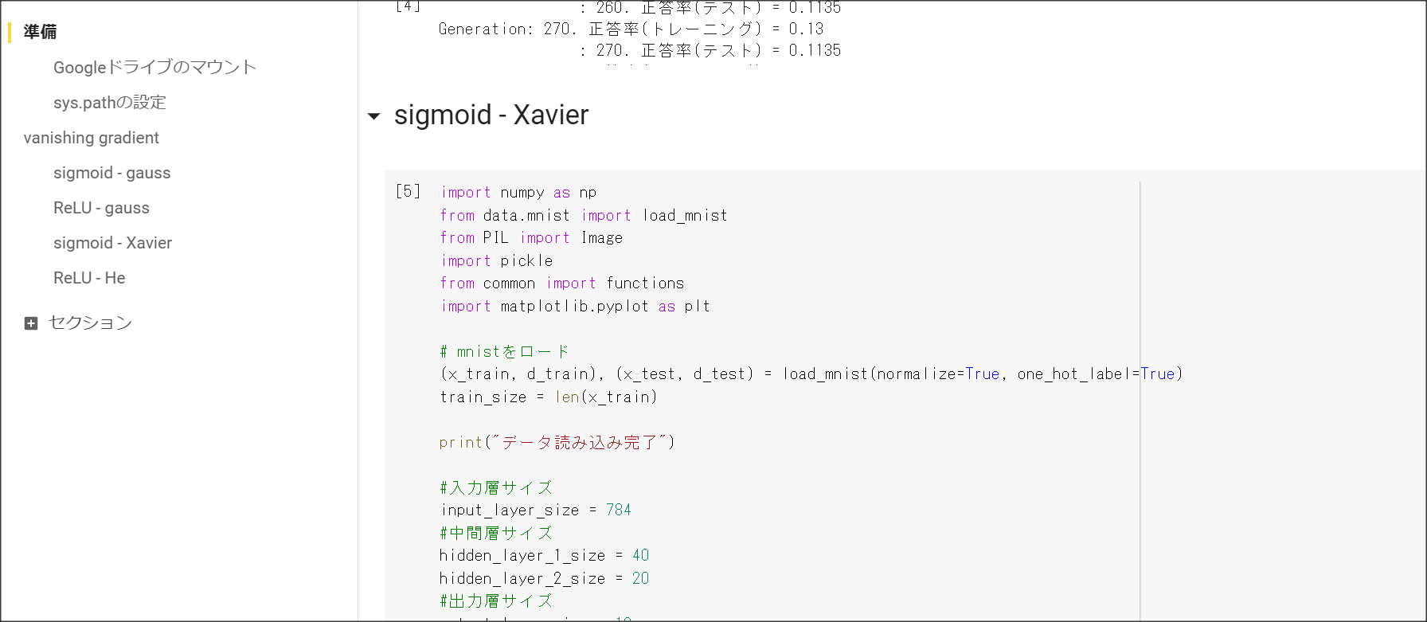
Task: Click the train_size = len(x_train) line
Action: [x=549, y=397]
